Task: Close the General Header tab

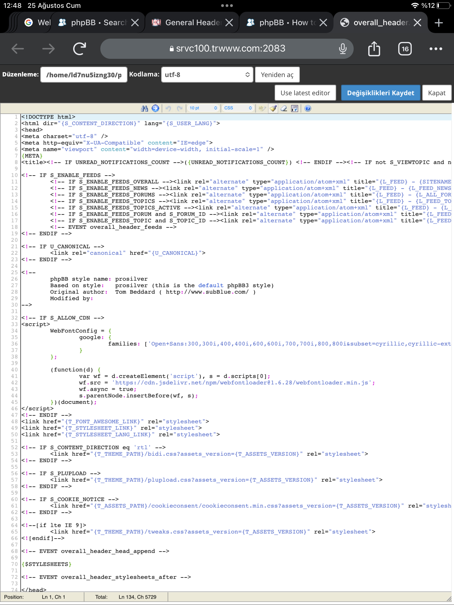Action: tap(229, 23)
